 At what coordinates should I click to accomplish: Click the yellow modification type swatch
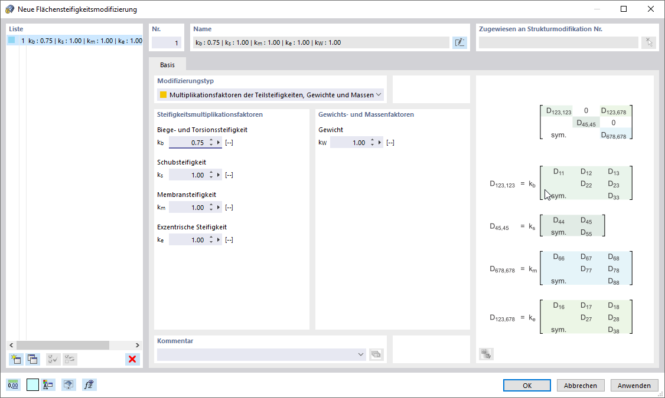163,95
